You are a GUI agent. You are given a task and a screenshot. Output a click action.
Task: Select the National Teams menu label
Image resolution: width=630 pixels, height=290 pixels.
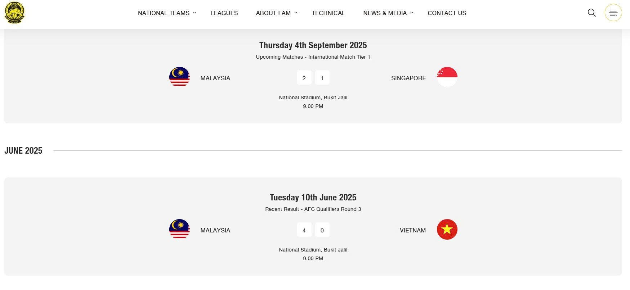(164, 13)
